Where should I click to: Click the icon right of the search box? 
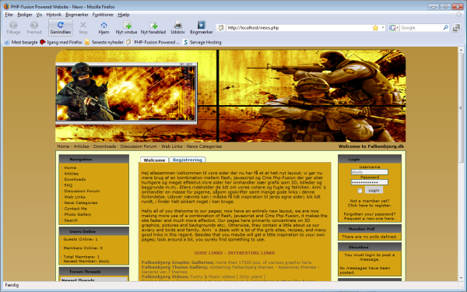(x=456, y=28)
